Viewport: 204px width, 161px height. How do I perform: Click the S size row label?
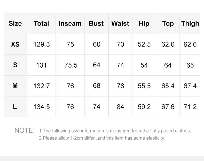[15, 65]
